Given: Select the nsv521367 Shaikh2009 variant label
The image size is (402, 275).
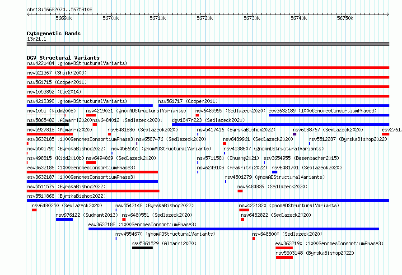Looking at the screenshot, I should tap(57, 73).
